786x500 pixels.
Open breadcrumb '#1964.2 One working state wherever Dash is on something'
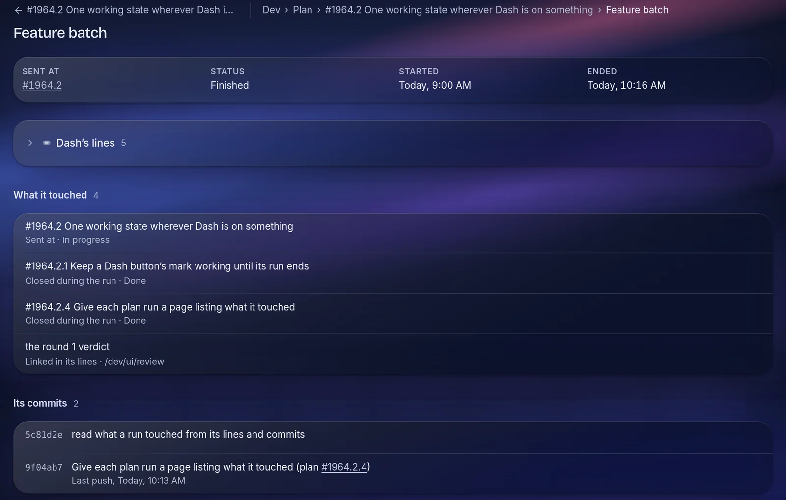pyautogui.click(x=459, y=10)
